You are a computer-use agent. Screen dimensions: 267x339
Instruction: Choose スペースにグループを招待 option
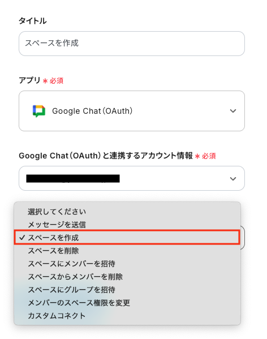[x=127, y=290]
